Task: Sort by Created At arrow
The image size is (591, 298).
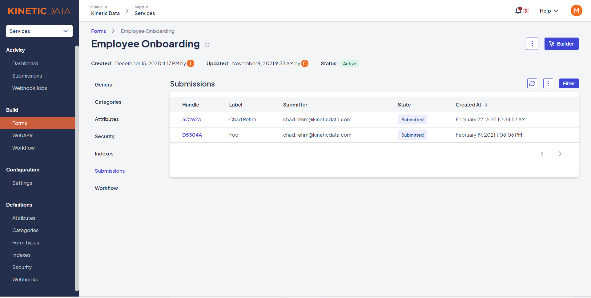Action: coord(486,105)
